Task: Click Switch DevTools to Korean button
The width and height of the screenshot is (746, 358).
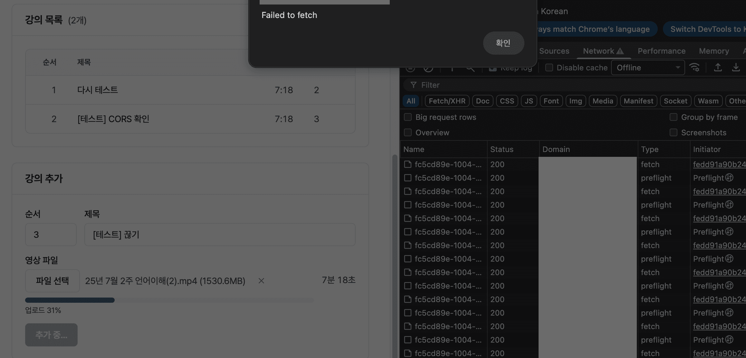Action: coord(704,29)
